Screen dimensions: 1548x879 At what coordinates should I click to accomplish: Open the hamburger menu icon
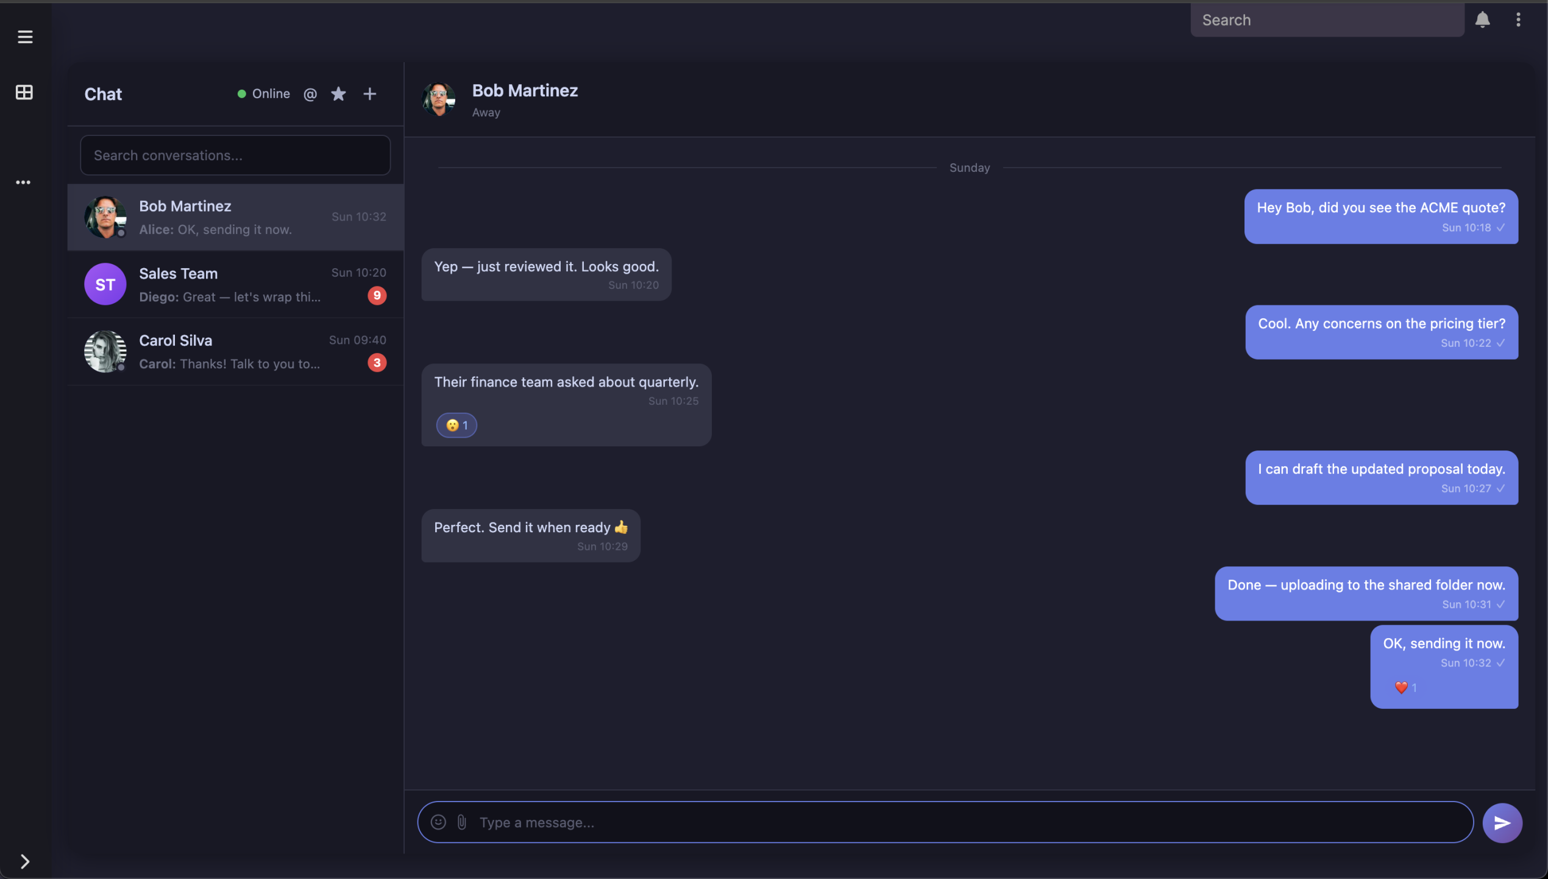(25, 37)
